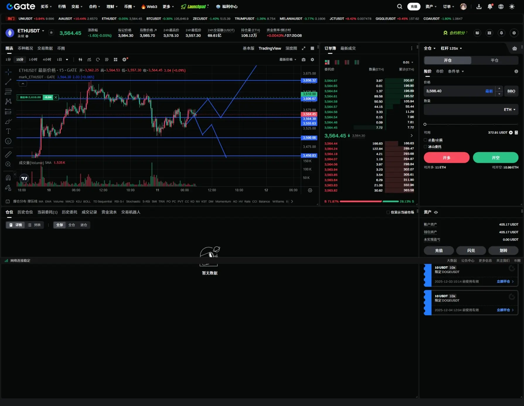Show order book with both bids and asks

point(327,62)
